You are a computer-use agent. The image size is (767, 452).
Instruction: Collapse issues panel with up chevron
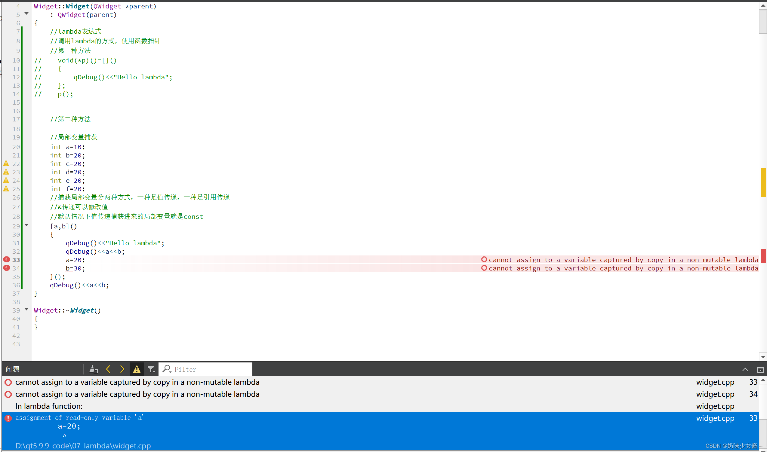tap(745, 369)
